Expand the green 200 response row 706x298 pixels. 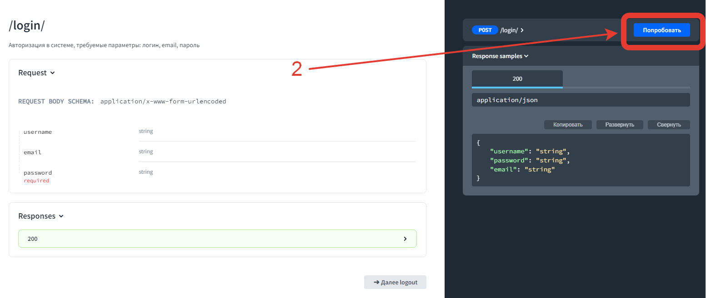click(217, 239)
